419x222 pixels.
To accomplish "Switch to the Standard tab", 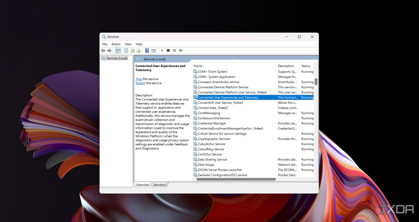I will 159,185.
